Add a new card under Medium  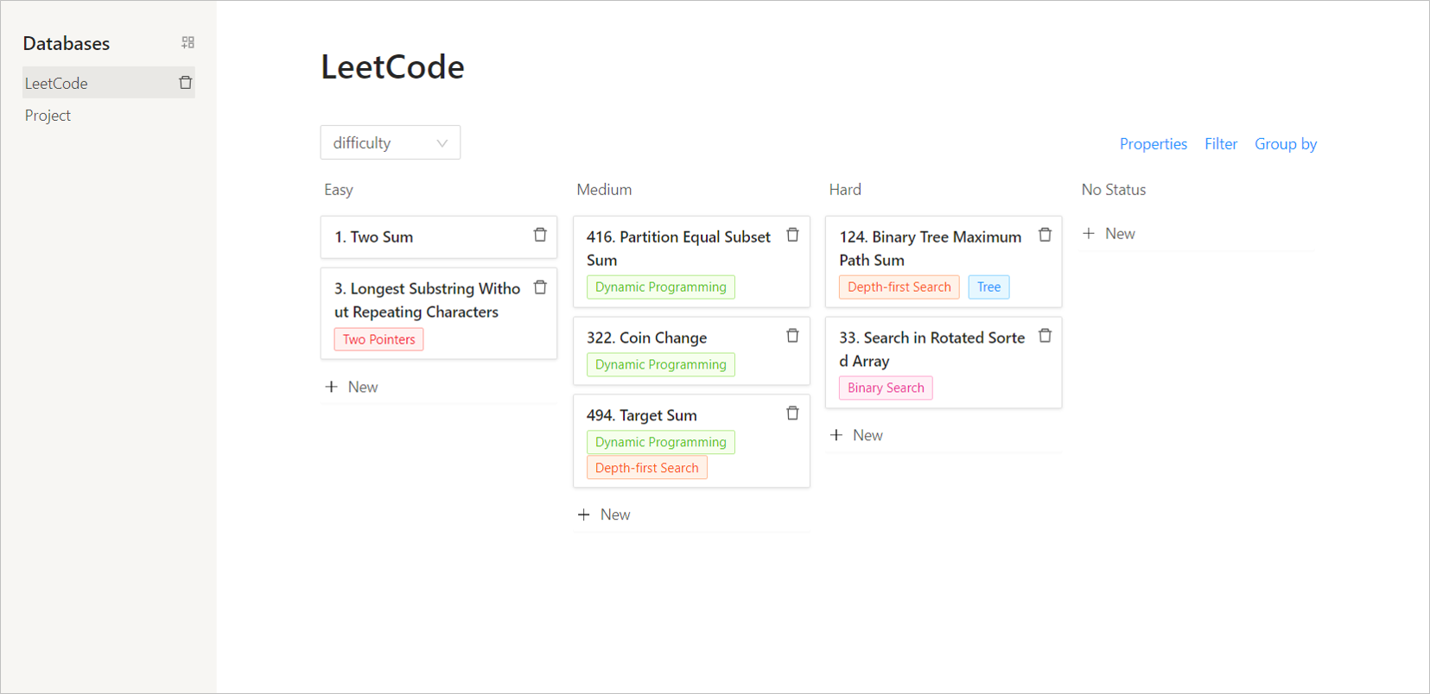click(x=605, y=514)
